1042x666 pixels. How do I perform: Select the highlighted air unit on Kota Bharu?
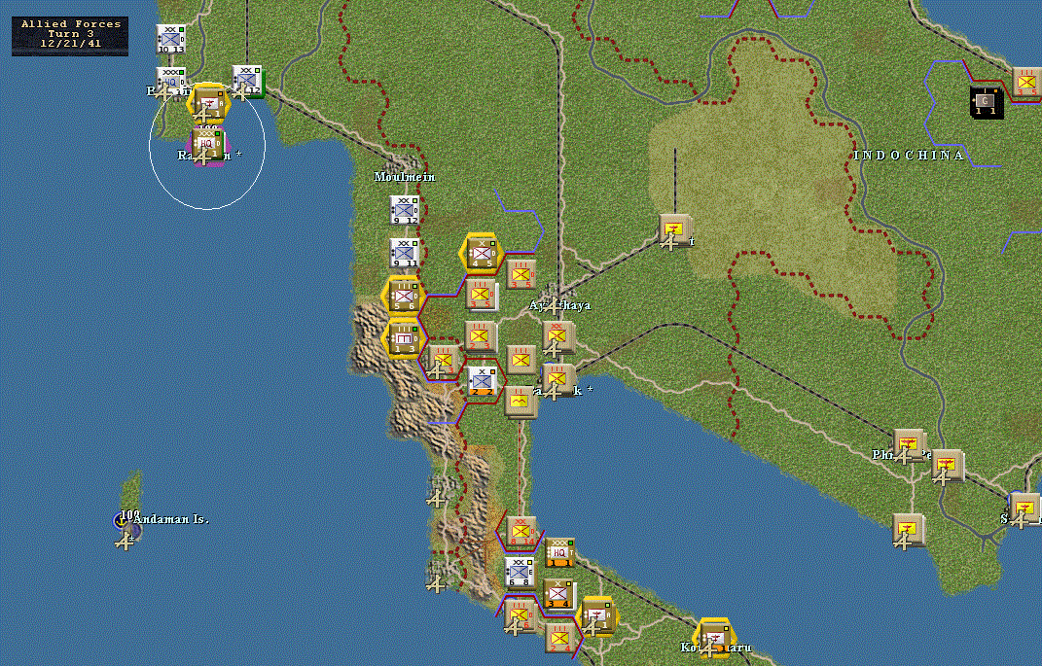pyautogui.click(x=714, y=636)
